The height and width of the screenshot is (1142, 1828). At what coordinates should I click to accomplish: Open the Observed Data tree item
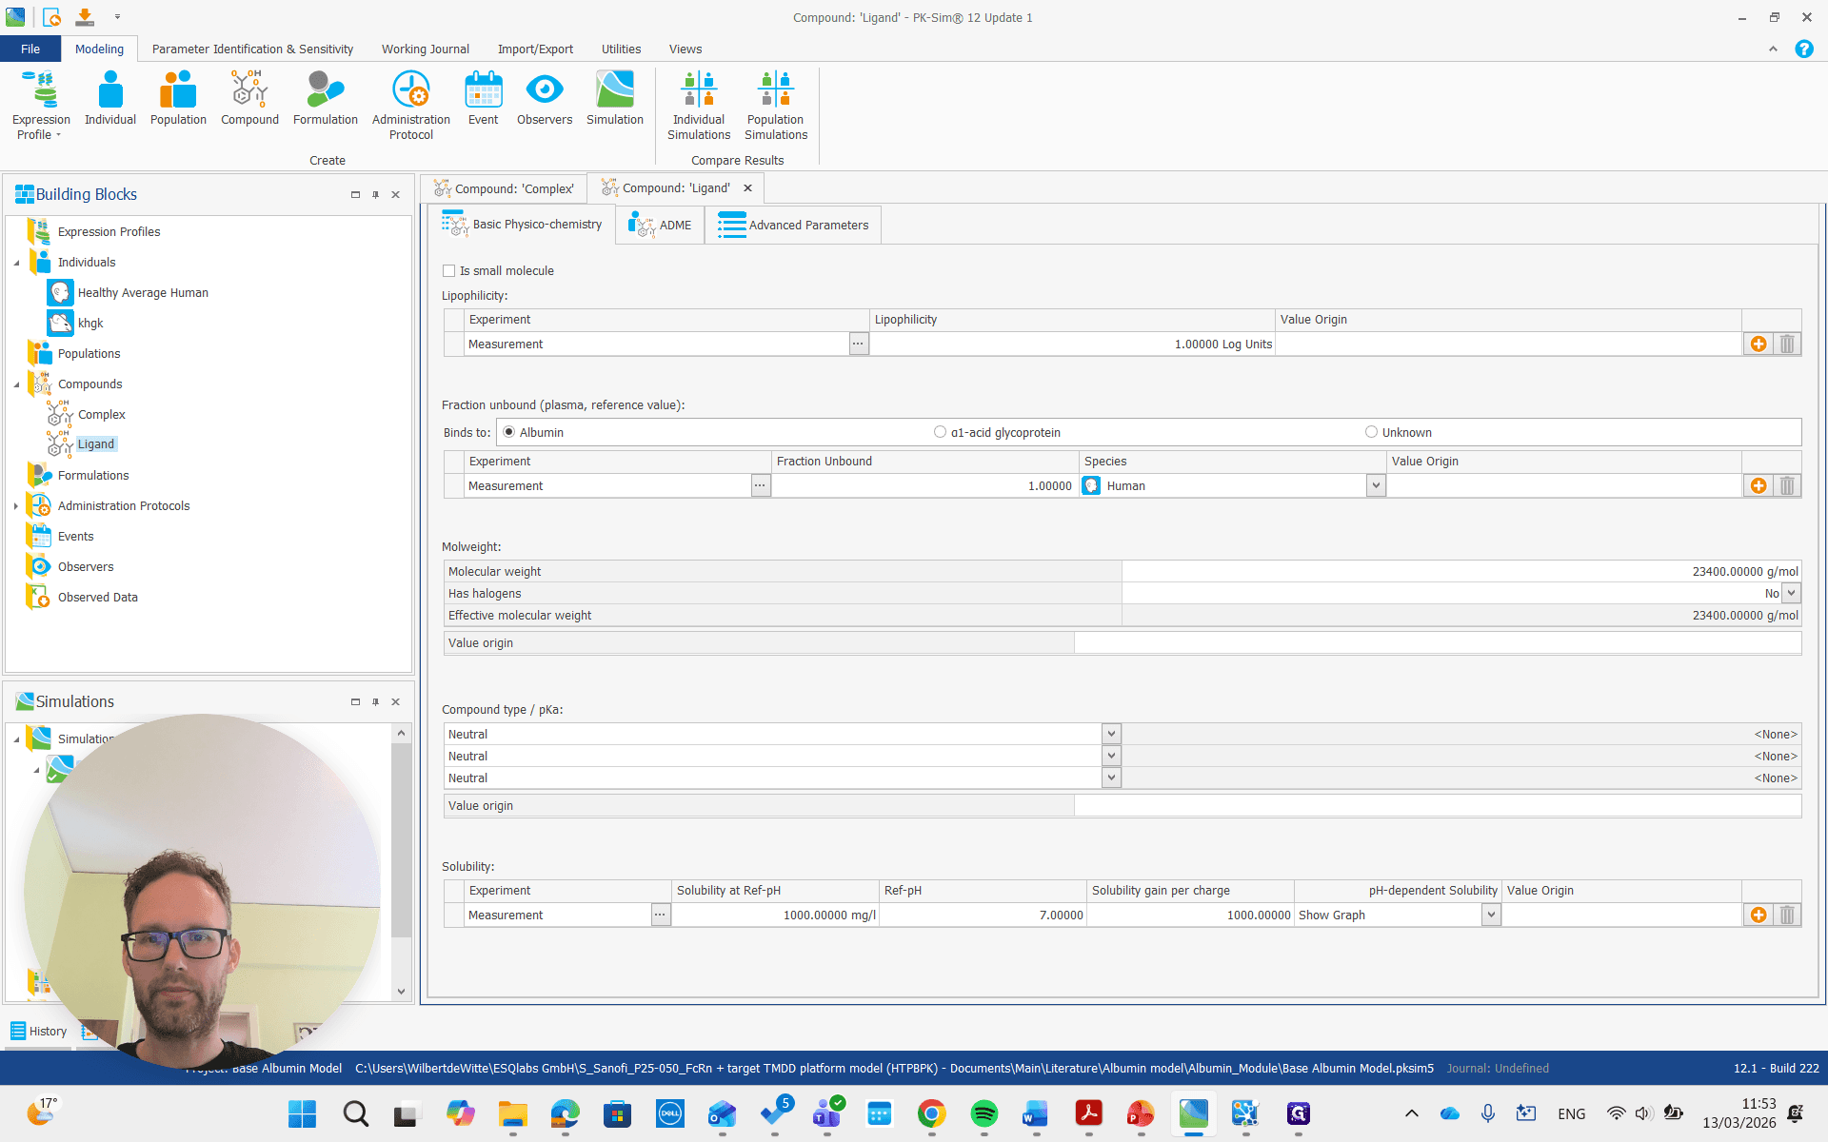click(98, 598)
